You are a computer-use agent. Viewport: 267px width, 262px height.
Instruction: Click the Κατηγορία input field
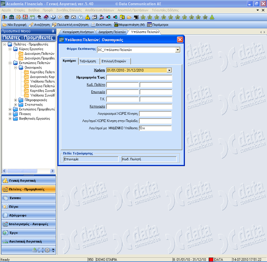tap(139, 107)
